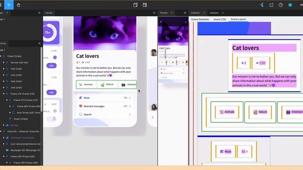Click the Mute bell icon in canvas
The image size is (303, 170).
80,98
